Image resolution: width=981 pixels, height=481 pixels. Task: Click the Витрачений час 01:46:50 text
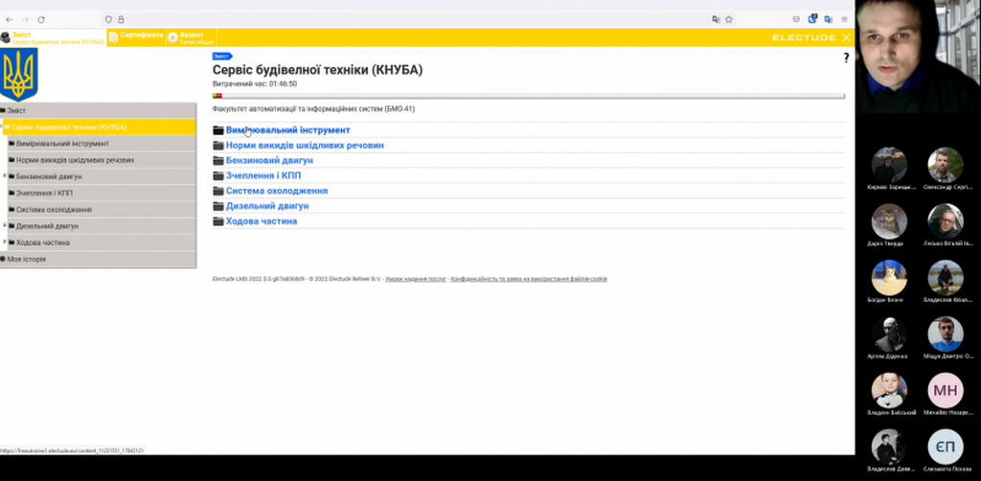click(x=255, y=83)
